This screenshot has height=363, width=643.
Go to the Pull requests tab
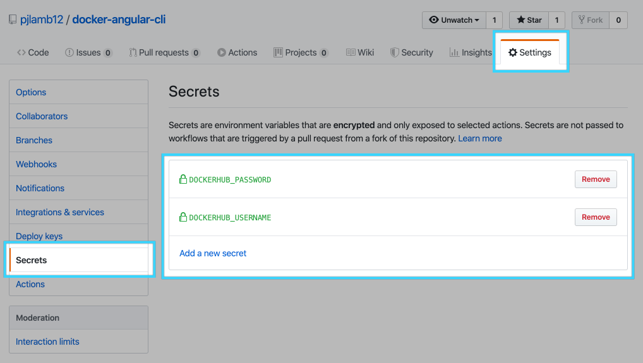click(x=164, y=52)
